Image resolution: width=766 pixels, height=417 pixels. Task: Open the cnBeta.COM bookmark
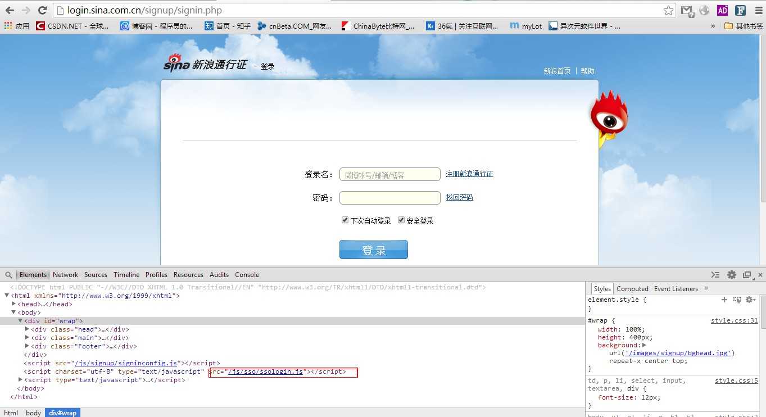pos(294,26)
